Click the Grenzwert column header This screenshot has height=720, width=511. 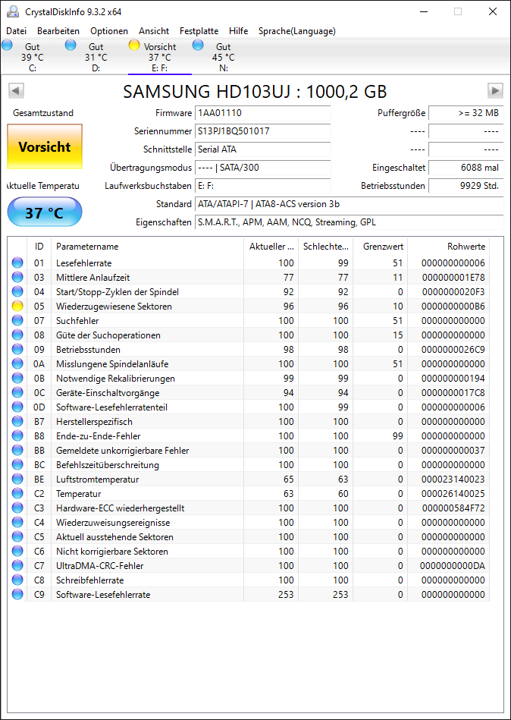click(x=381, y=247)
